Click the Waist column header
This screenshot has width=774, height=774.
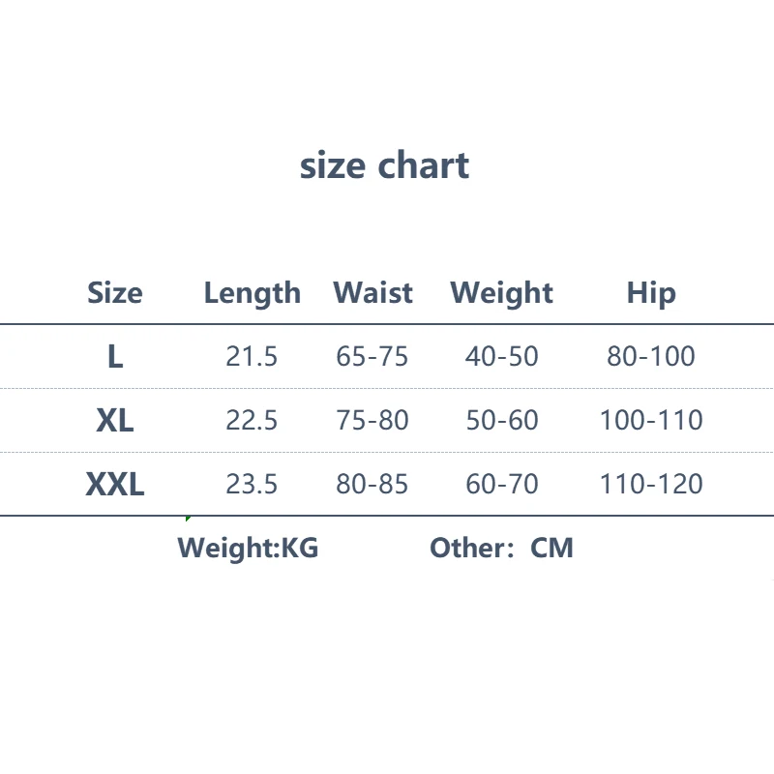(x=372, y=293)
